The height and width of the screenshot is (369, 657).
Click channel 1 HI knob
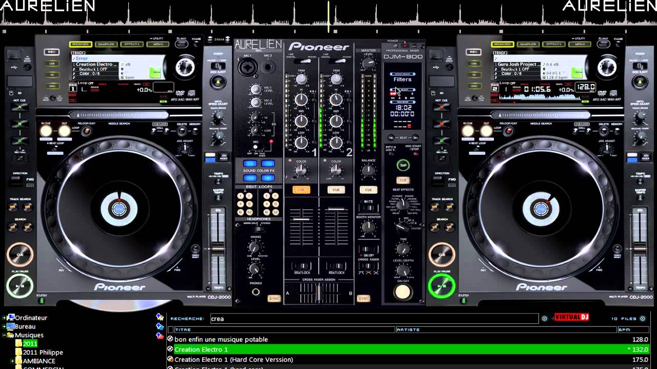[x=301, y=100]
